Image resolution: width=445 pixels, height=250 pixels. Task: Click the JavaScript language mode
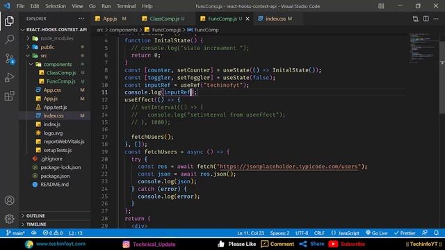pyautogui.click(x=345, y=233)
